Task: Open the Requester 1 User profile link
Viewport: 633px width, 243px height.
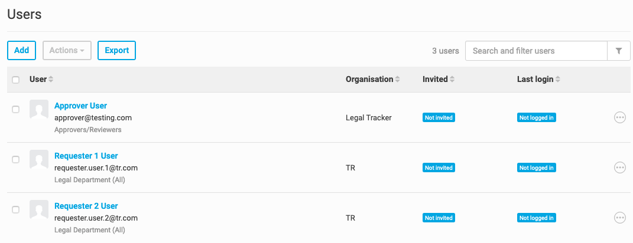Action: [x=86, y=156]
